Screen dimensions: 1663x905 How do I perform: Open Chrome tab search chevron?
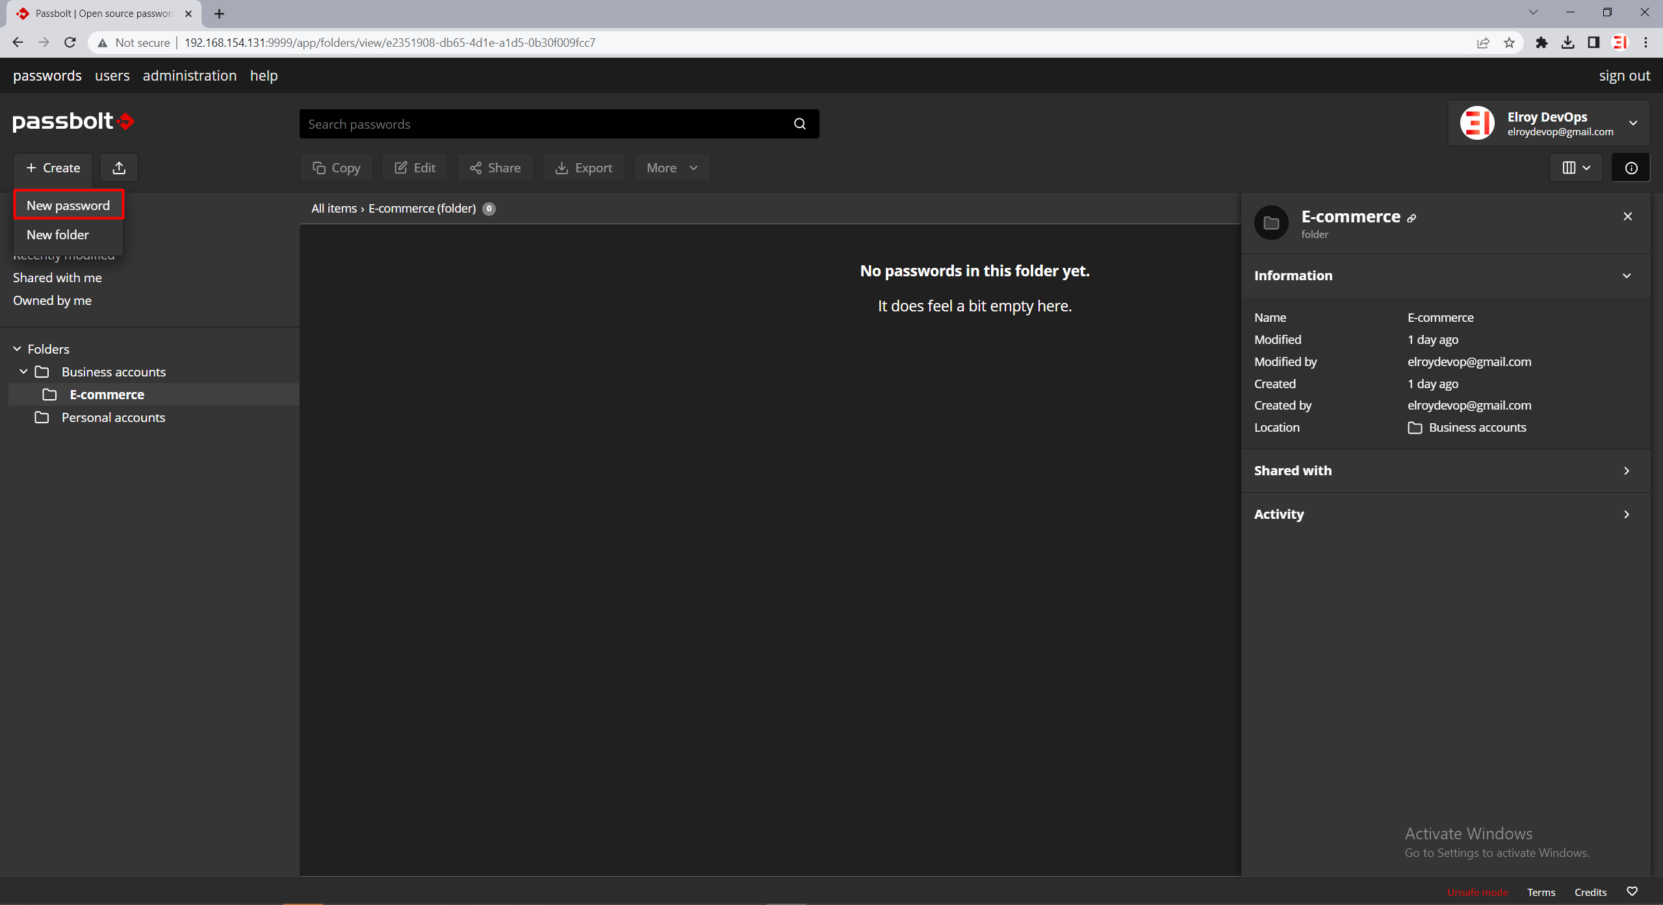tap(1533, 12)
